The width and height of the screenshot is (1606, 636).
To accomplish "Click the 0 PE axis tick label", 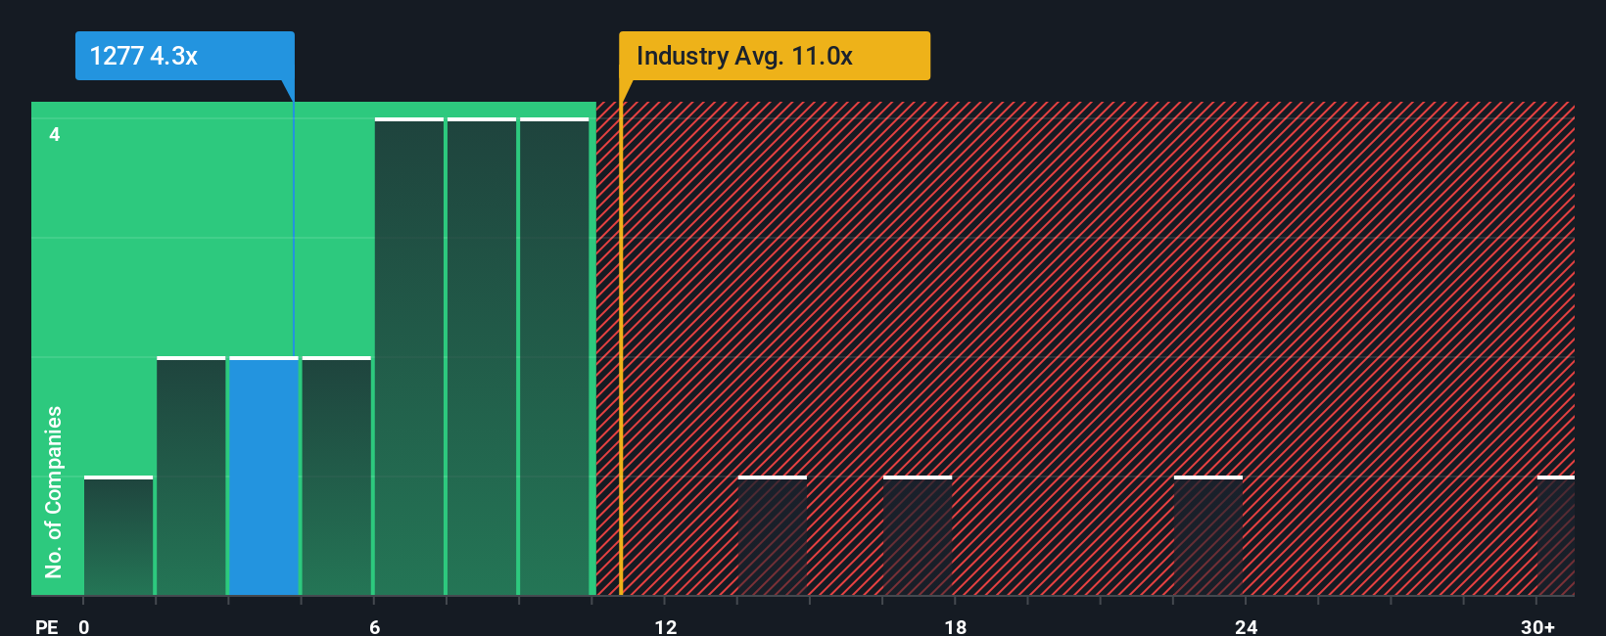I will 84,626.
